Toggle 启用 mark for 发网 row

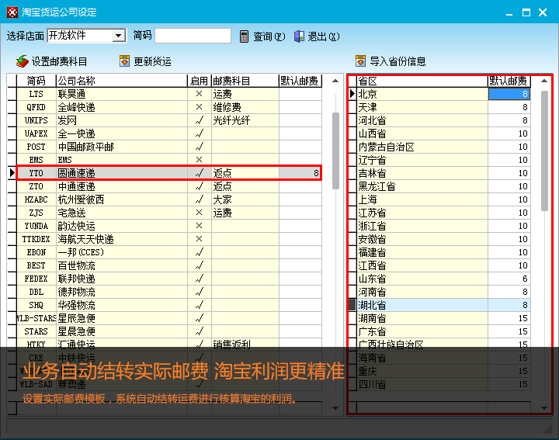coord(200,120)
